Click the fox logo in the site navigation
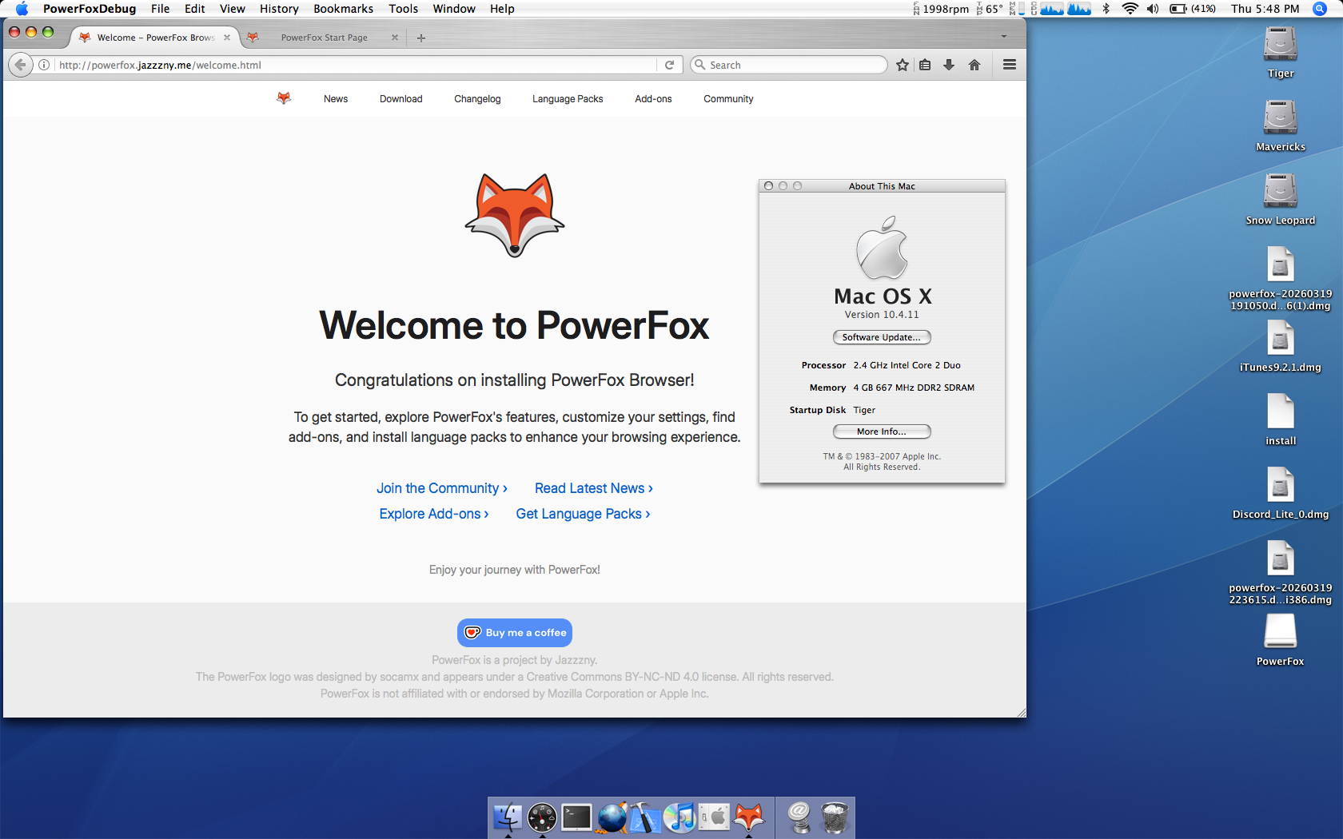This screenshot has width=1343, height=839. tap(284, 98)
